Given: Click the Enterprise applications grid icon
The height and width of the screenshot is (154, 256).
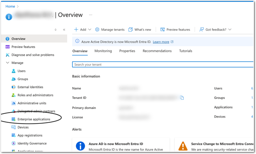Looking at the screenshot, I should [14, 119].
